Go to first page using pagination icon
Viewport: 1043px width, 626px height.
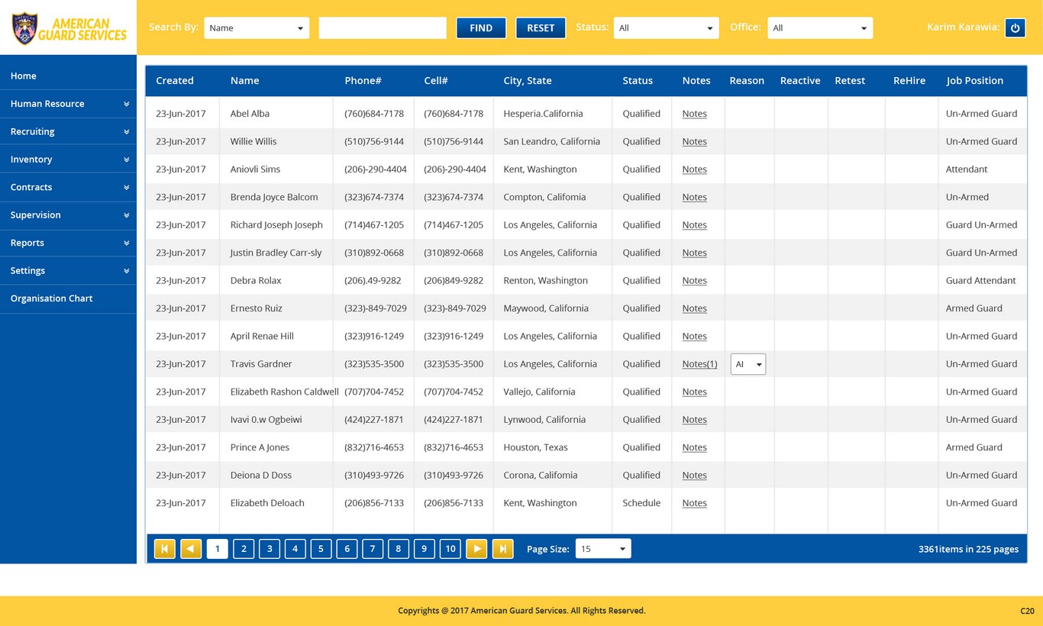[x=165, y=548]
